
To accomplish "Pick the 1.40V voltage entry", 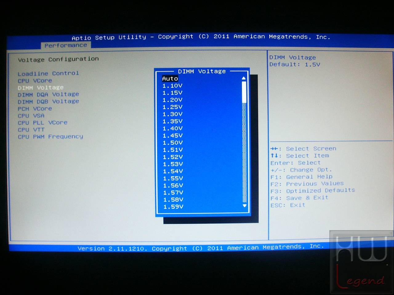I will pyautogui.click(x=172, y=128).
